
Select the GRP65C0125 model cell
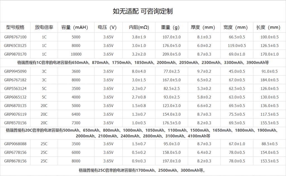[15, 46]
